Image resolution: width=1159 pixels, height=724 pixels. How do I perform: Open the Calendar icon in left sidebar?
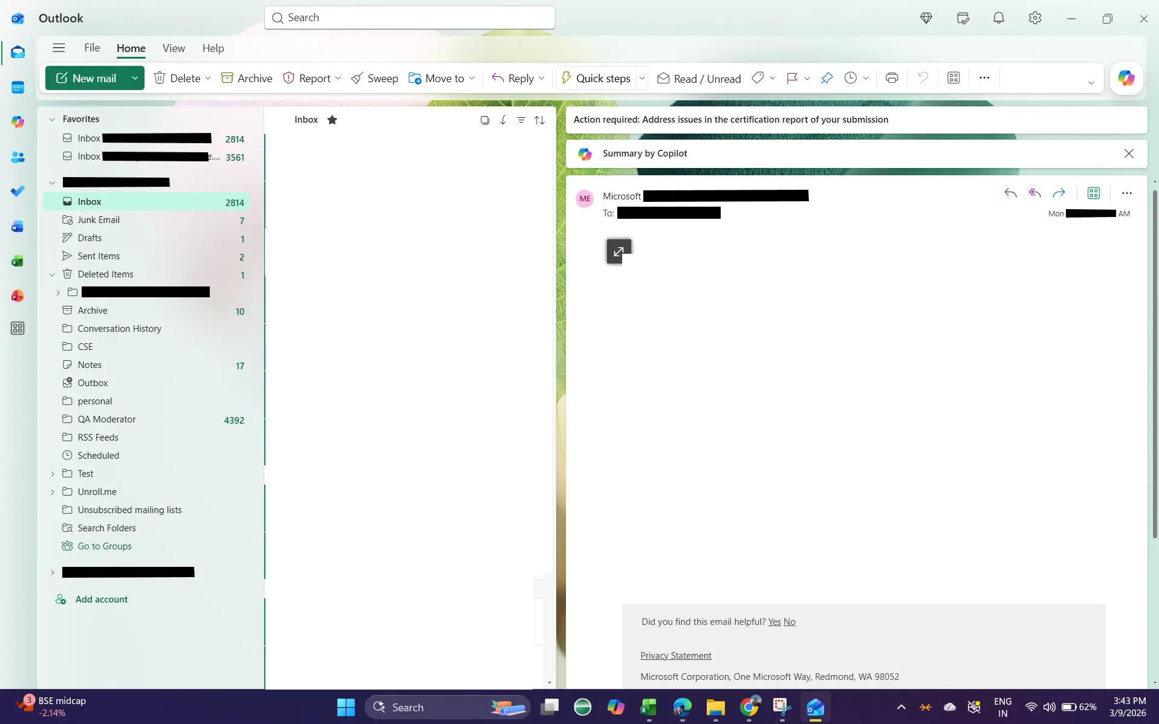click(18, 88)
